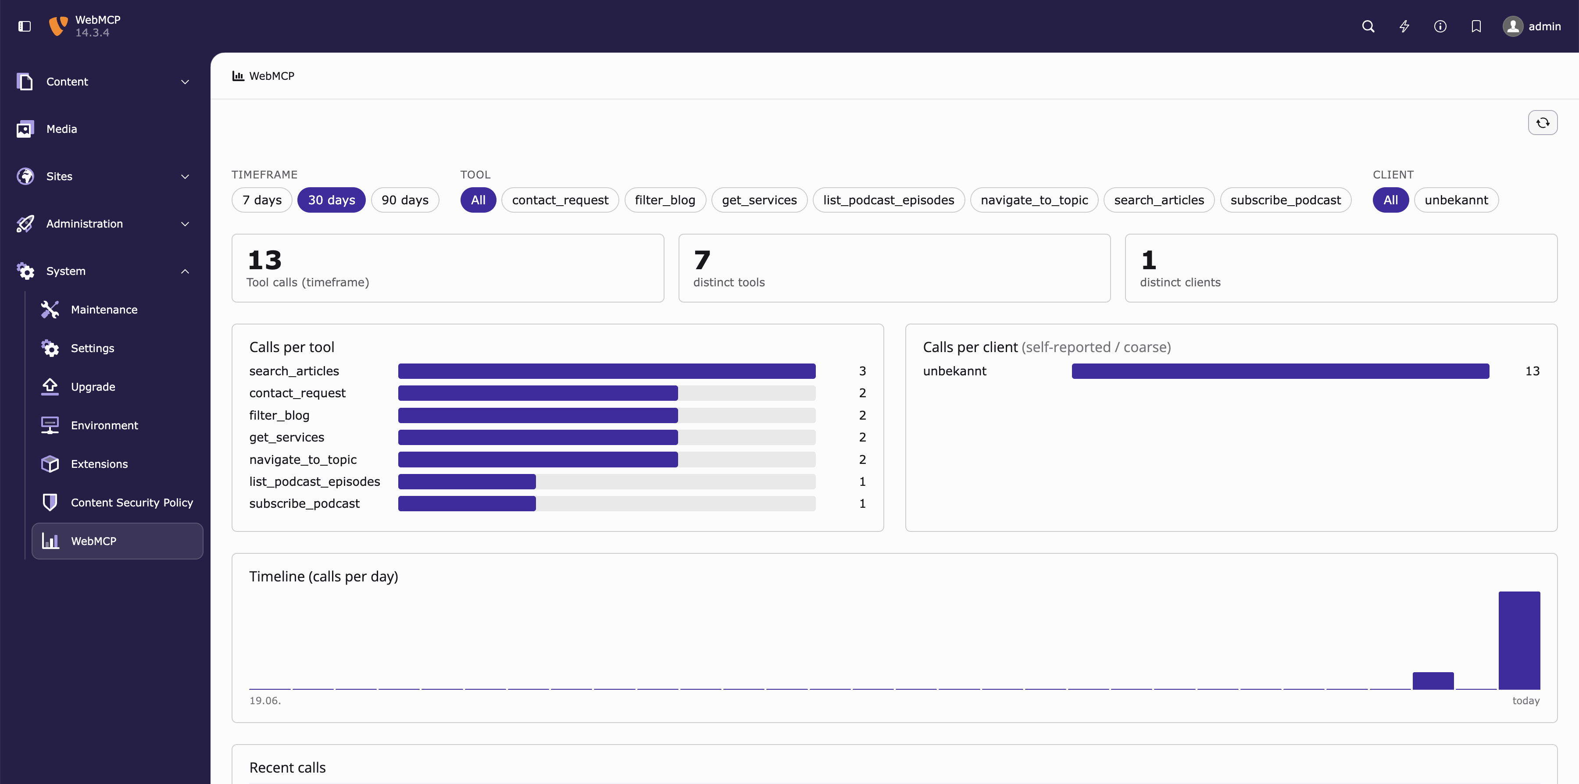Click 'subscribe_podcast' label in Calls per tool
Viewport: 1579px width, 784px height.
(x=304, y=503)
